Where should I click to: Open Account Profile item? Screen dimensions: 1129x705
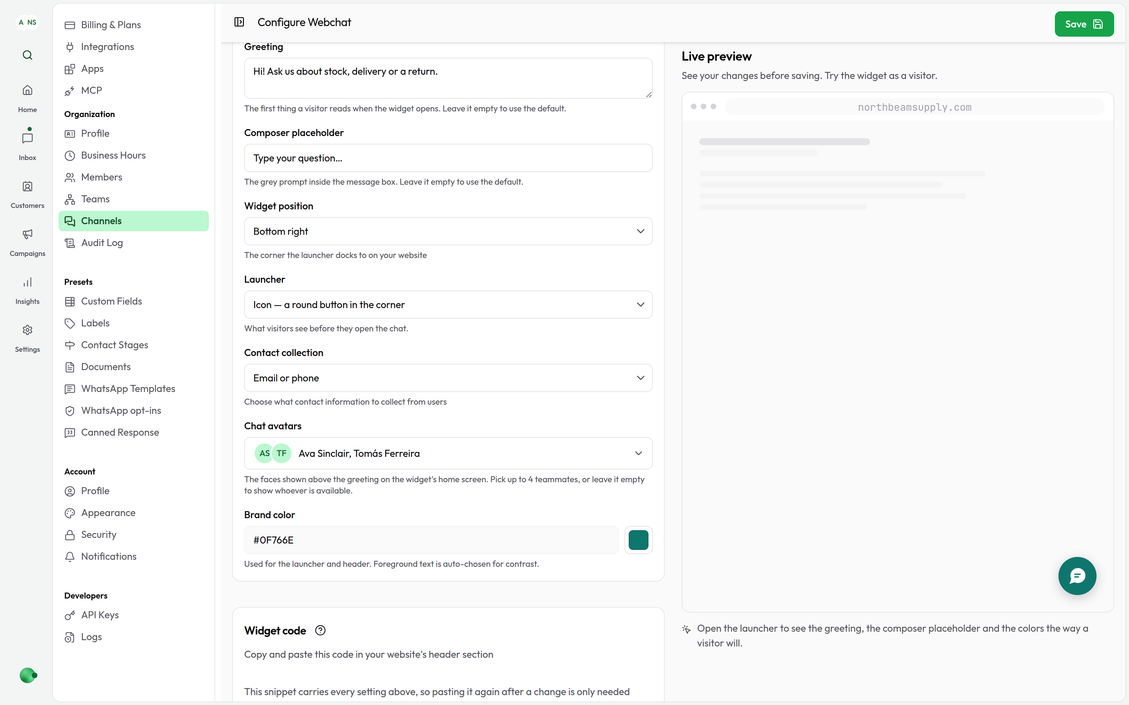click(133, 491)
